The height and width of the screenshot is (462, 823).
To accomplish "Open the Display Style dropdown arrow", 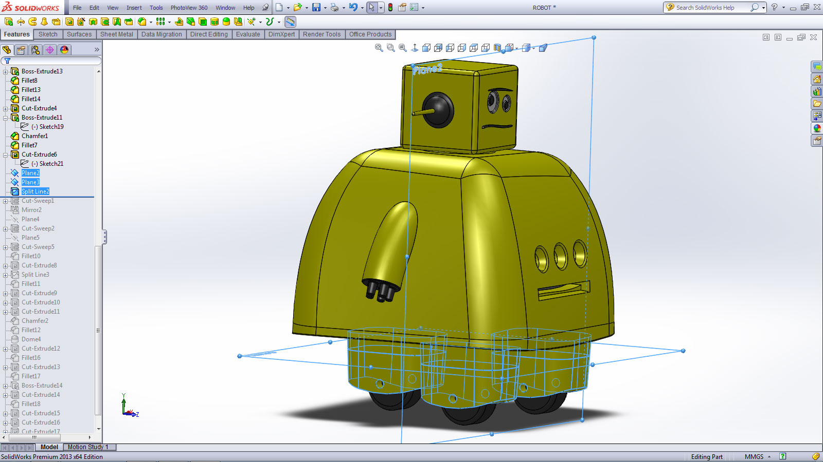I will tap(533, 48).
